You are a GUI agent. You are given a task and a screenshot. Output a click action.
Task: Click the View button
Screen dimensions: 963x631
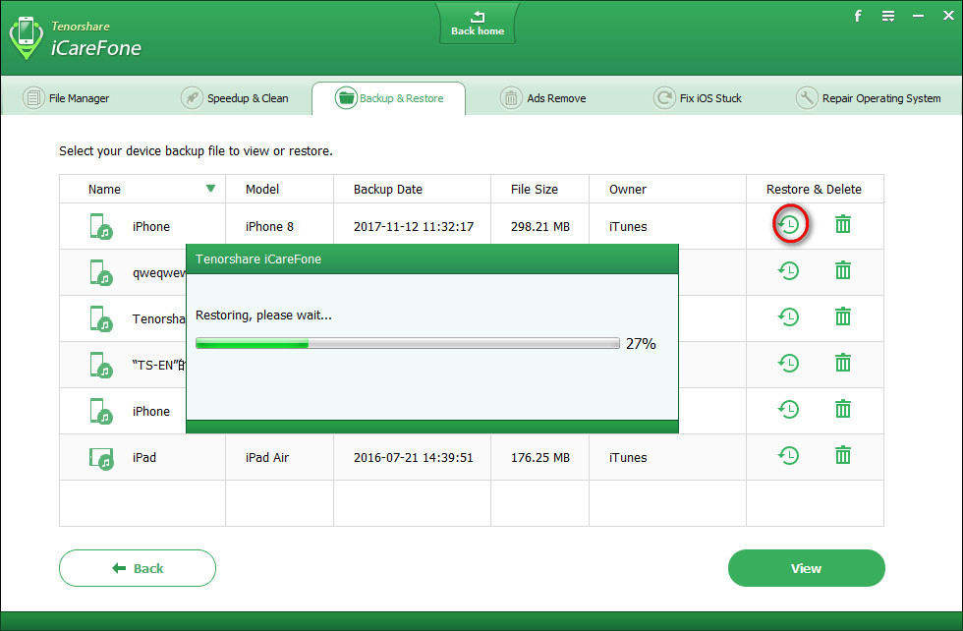pos(807,568)
